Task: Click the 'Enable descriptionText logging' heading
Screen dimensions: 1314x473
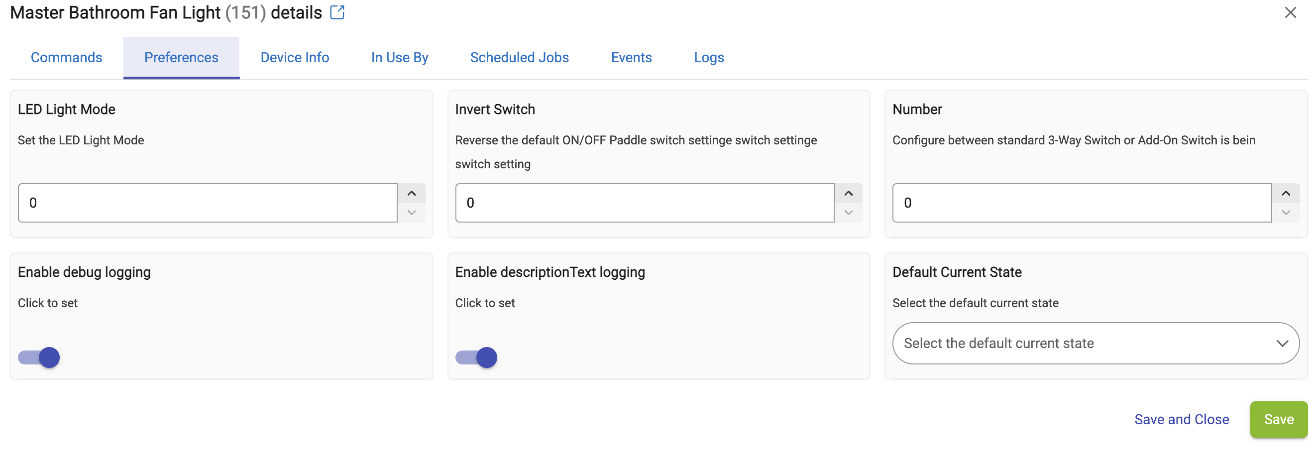Action: click(x=550, y=272)
